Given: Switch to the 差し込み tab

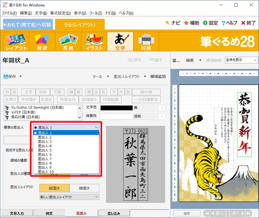Looking at the screenshot, I should click(114, 213).
